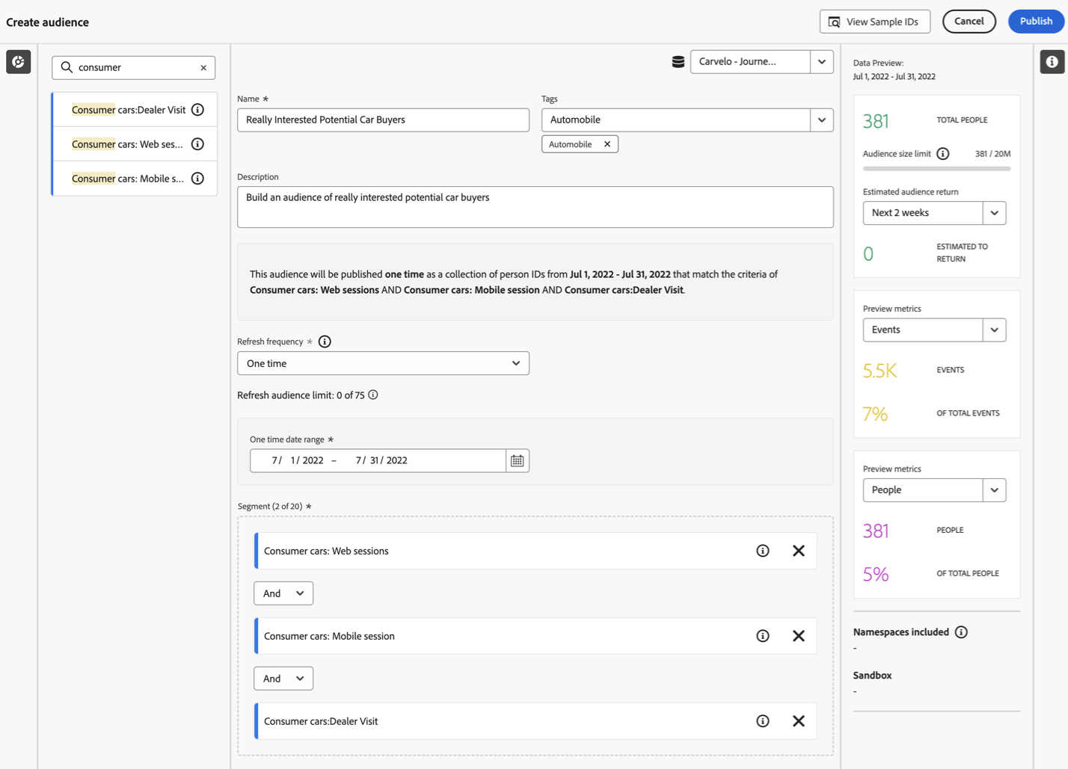Remove the Automobile tag chip

click(607, 144)
